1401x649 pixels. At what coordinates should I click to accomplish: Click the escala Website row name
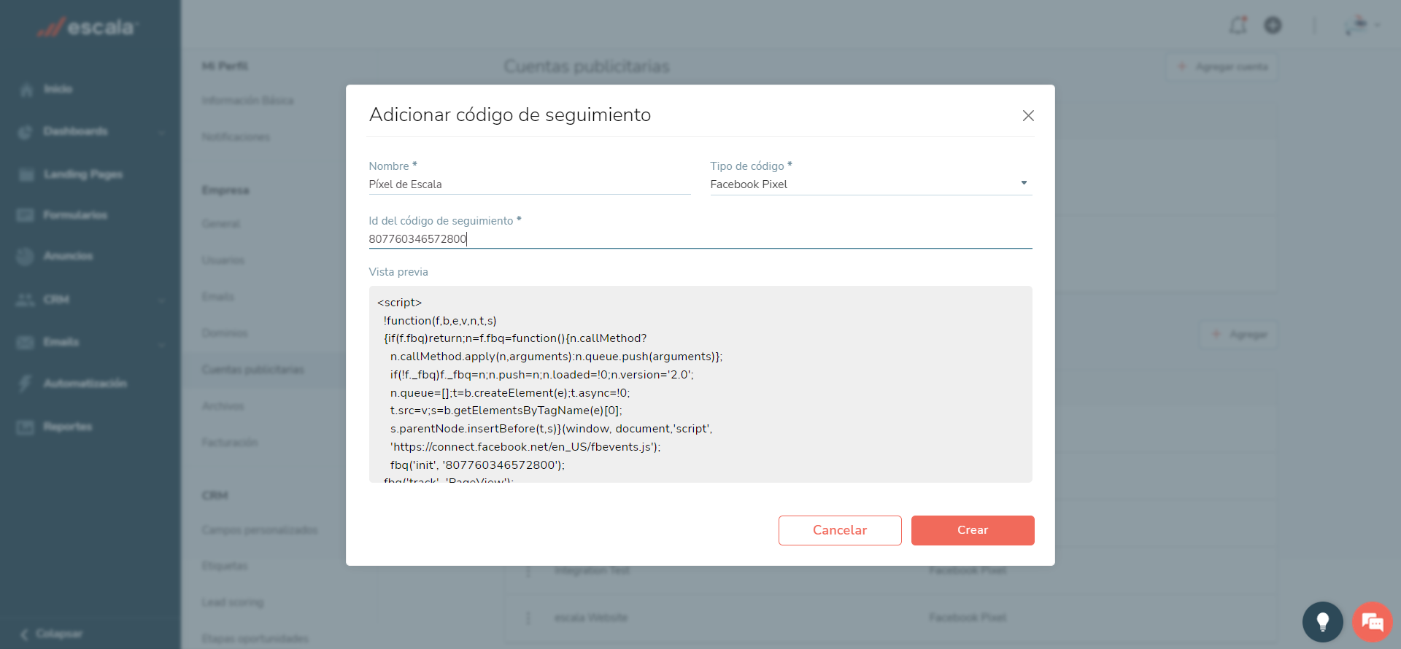(x=591, y=618)
